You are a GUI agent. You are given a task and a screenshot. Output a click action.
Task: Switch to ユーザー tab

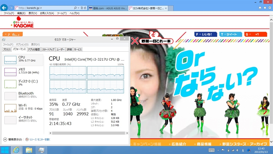pos(61,49)
